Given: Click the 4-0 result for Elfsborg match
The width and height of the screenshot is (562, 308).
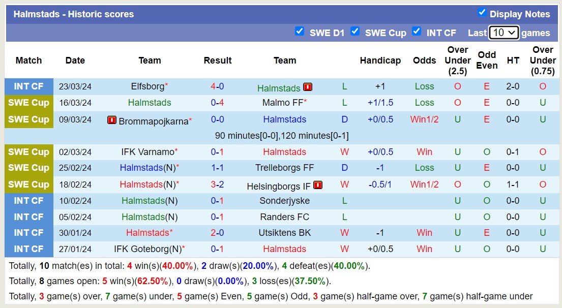Looking at the screenshot, I should 217,86.
